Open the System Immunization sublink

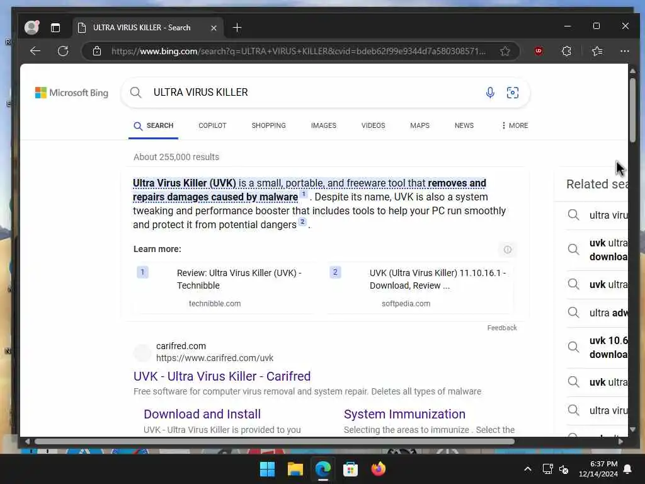click(x=405, y=414)
